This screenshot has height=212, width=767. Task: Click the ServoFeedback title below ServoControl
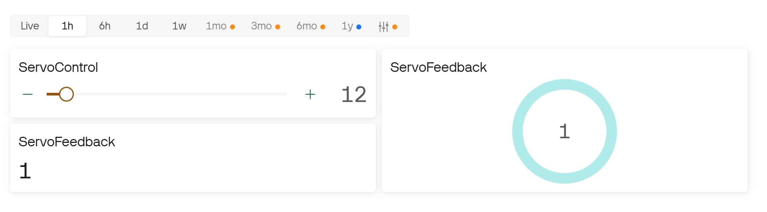click(67, 142)
